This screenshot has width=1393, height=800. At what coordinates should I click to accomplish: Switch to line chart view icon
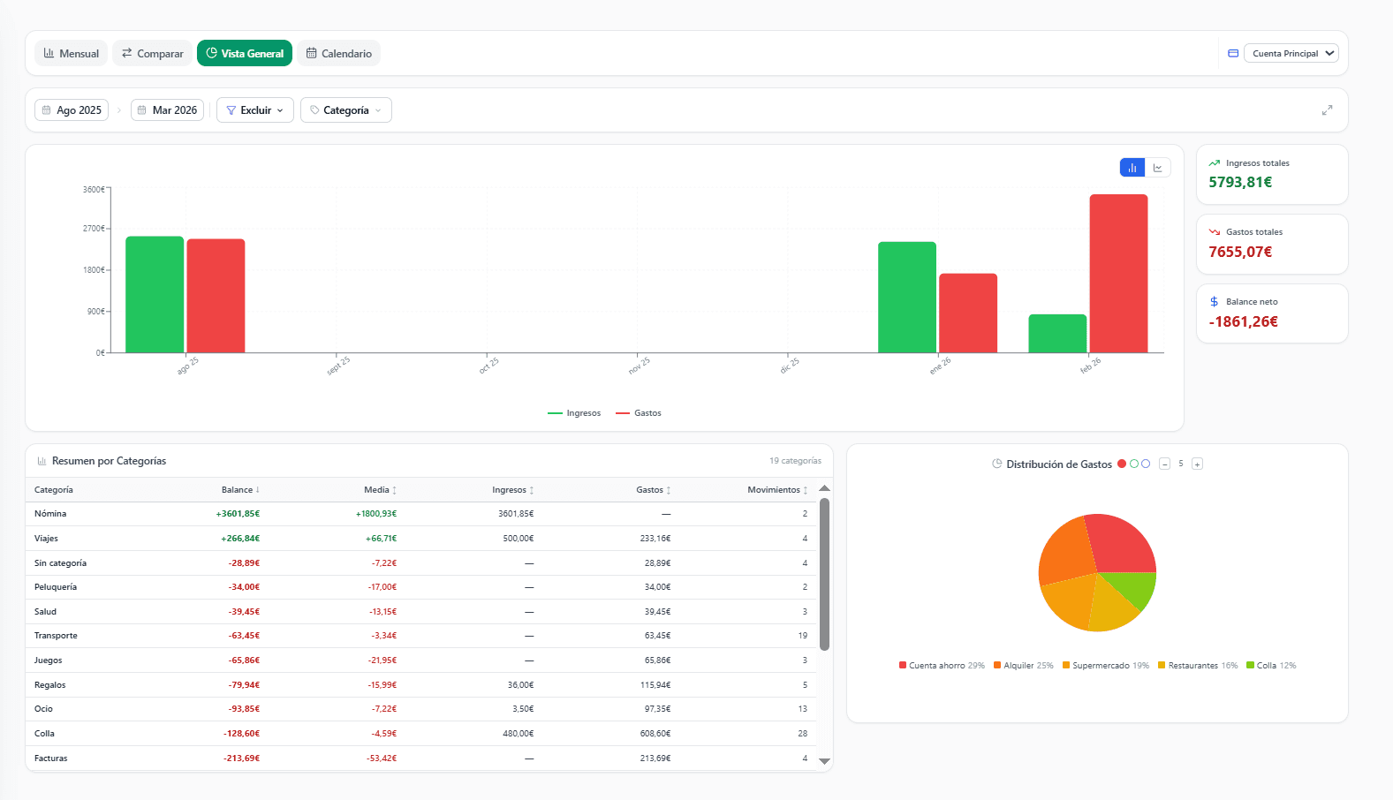[x=1157, y=168]
